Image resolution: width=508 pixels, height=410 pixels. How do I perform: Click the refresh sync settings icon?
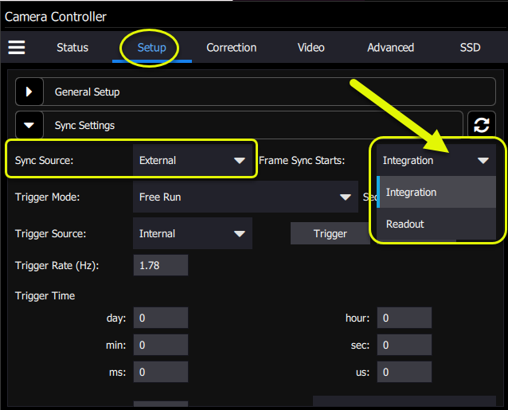coord(481,125)
